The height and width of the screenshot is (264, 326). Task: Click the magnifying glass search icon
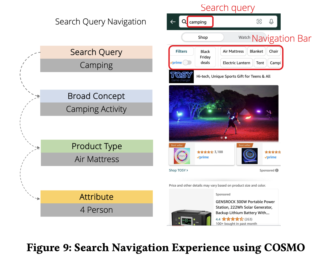pos(184,22)
